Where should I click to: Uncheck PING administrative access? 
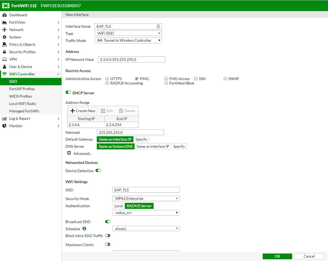click(x=137, y=79)
